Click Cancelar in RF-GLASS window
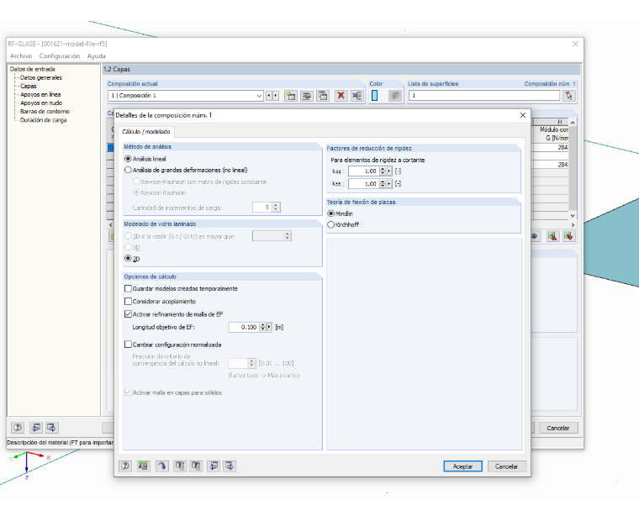The width and height of the screenshot is (639, 521). (558, 428)
